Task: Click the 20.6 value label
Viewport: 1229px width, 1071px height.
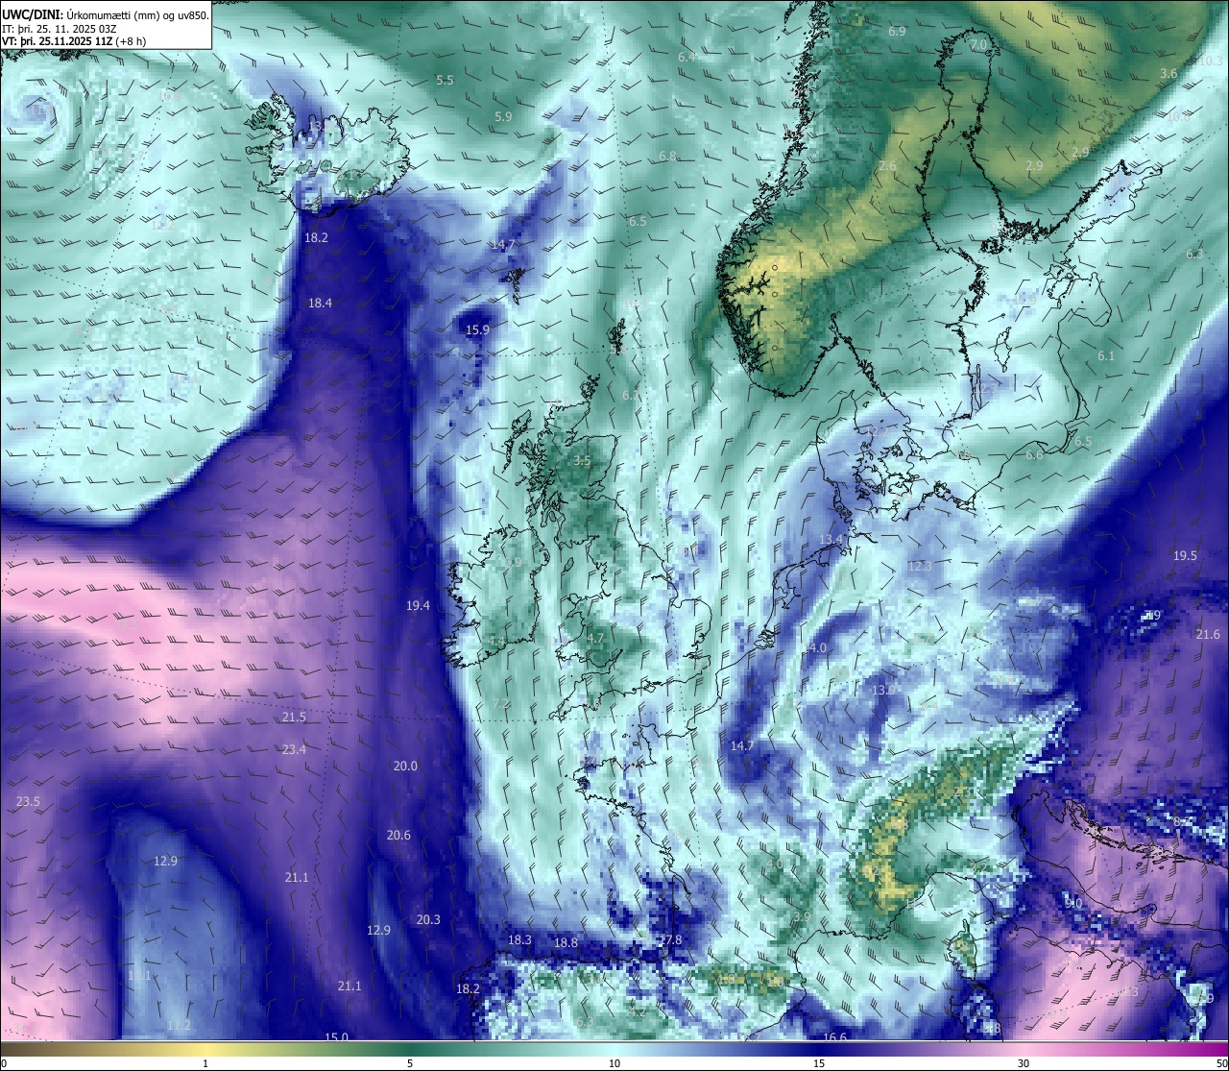Action: (x=398, y=835)
